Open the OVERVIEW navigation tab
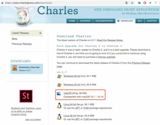Screen dimensions: 160x125 coord(85,21)
